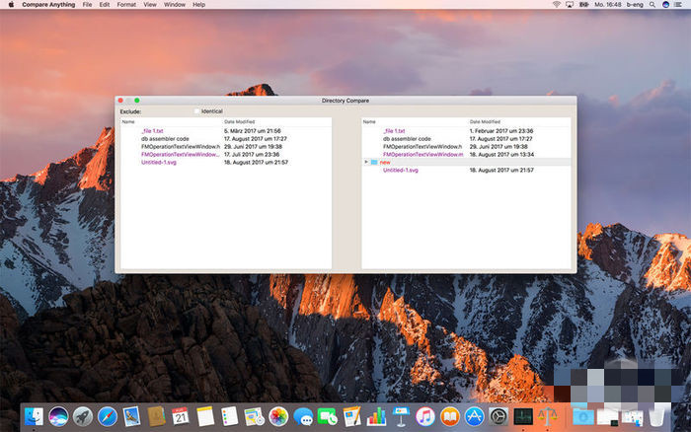Toggle the Identical exclude checkbox
This screenshot has height=432, width=691.
click(197, 111)
